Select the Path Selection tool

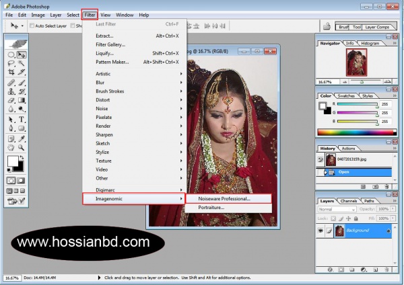click(11, 120)
